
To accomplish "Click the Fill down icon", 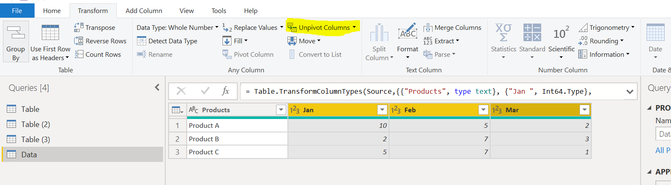I will click(x=227, y=41).
